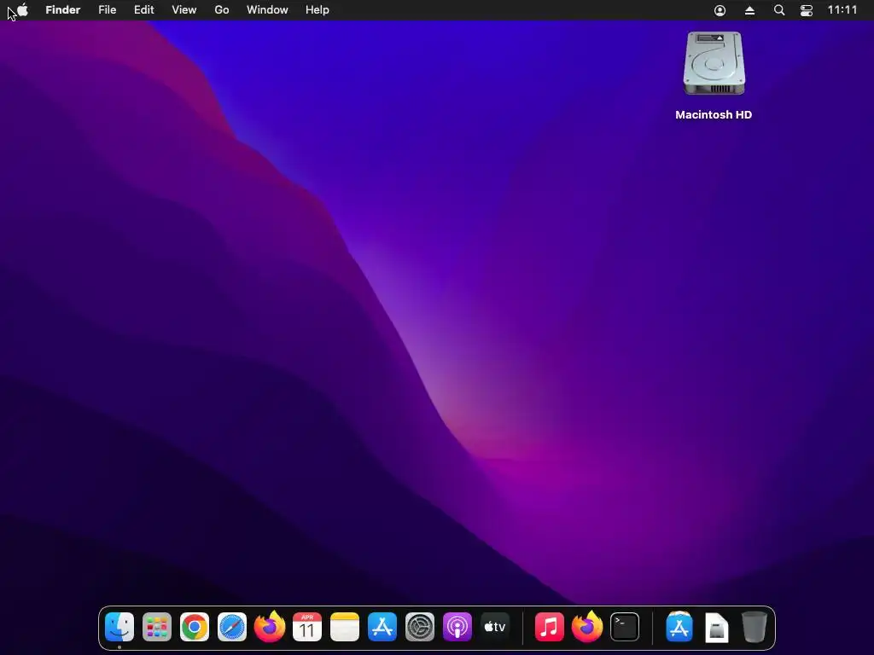The height and width of the screenshot is (655, 874).
Task: Open the File menu
Action: point(107,10)
